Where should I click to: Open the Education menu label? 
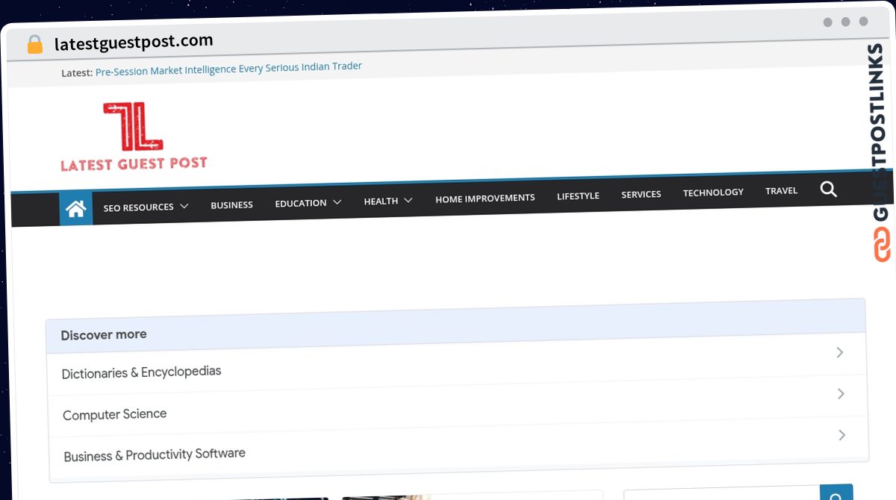(x=301, y=203)
